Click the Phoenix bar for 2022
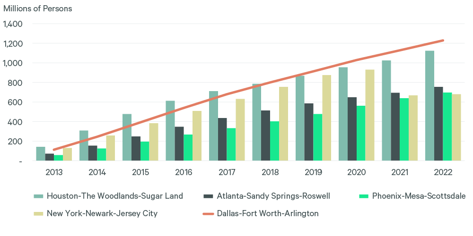The height and width of the screenshot is (236, 473). point(447,126)
